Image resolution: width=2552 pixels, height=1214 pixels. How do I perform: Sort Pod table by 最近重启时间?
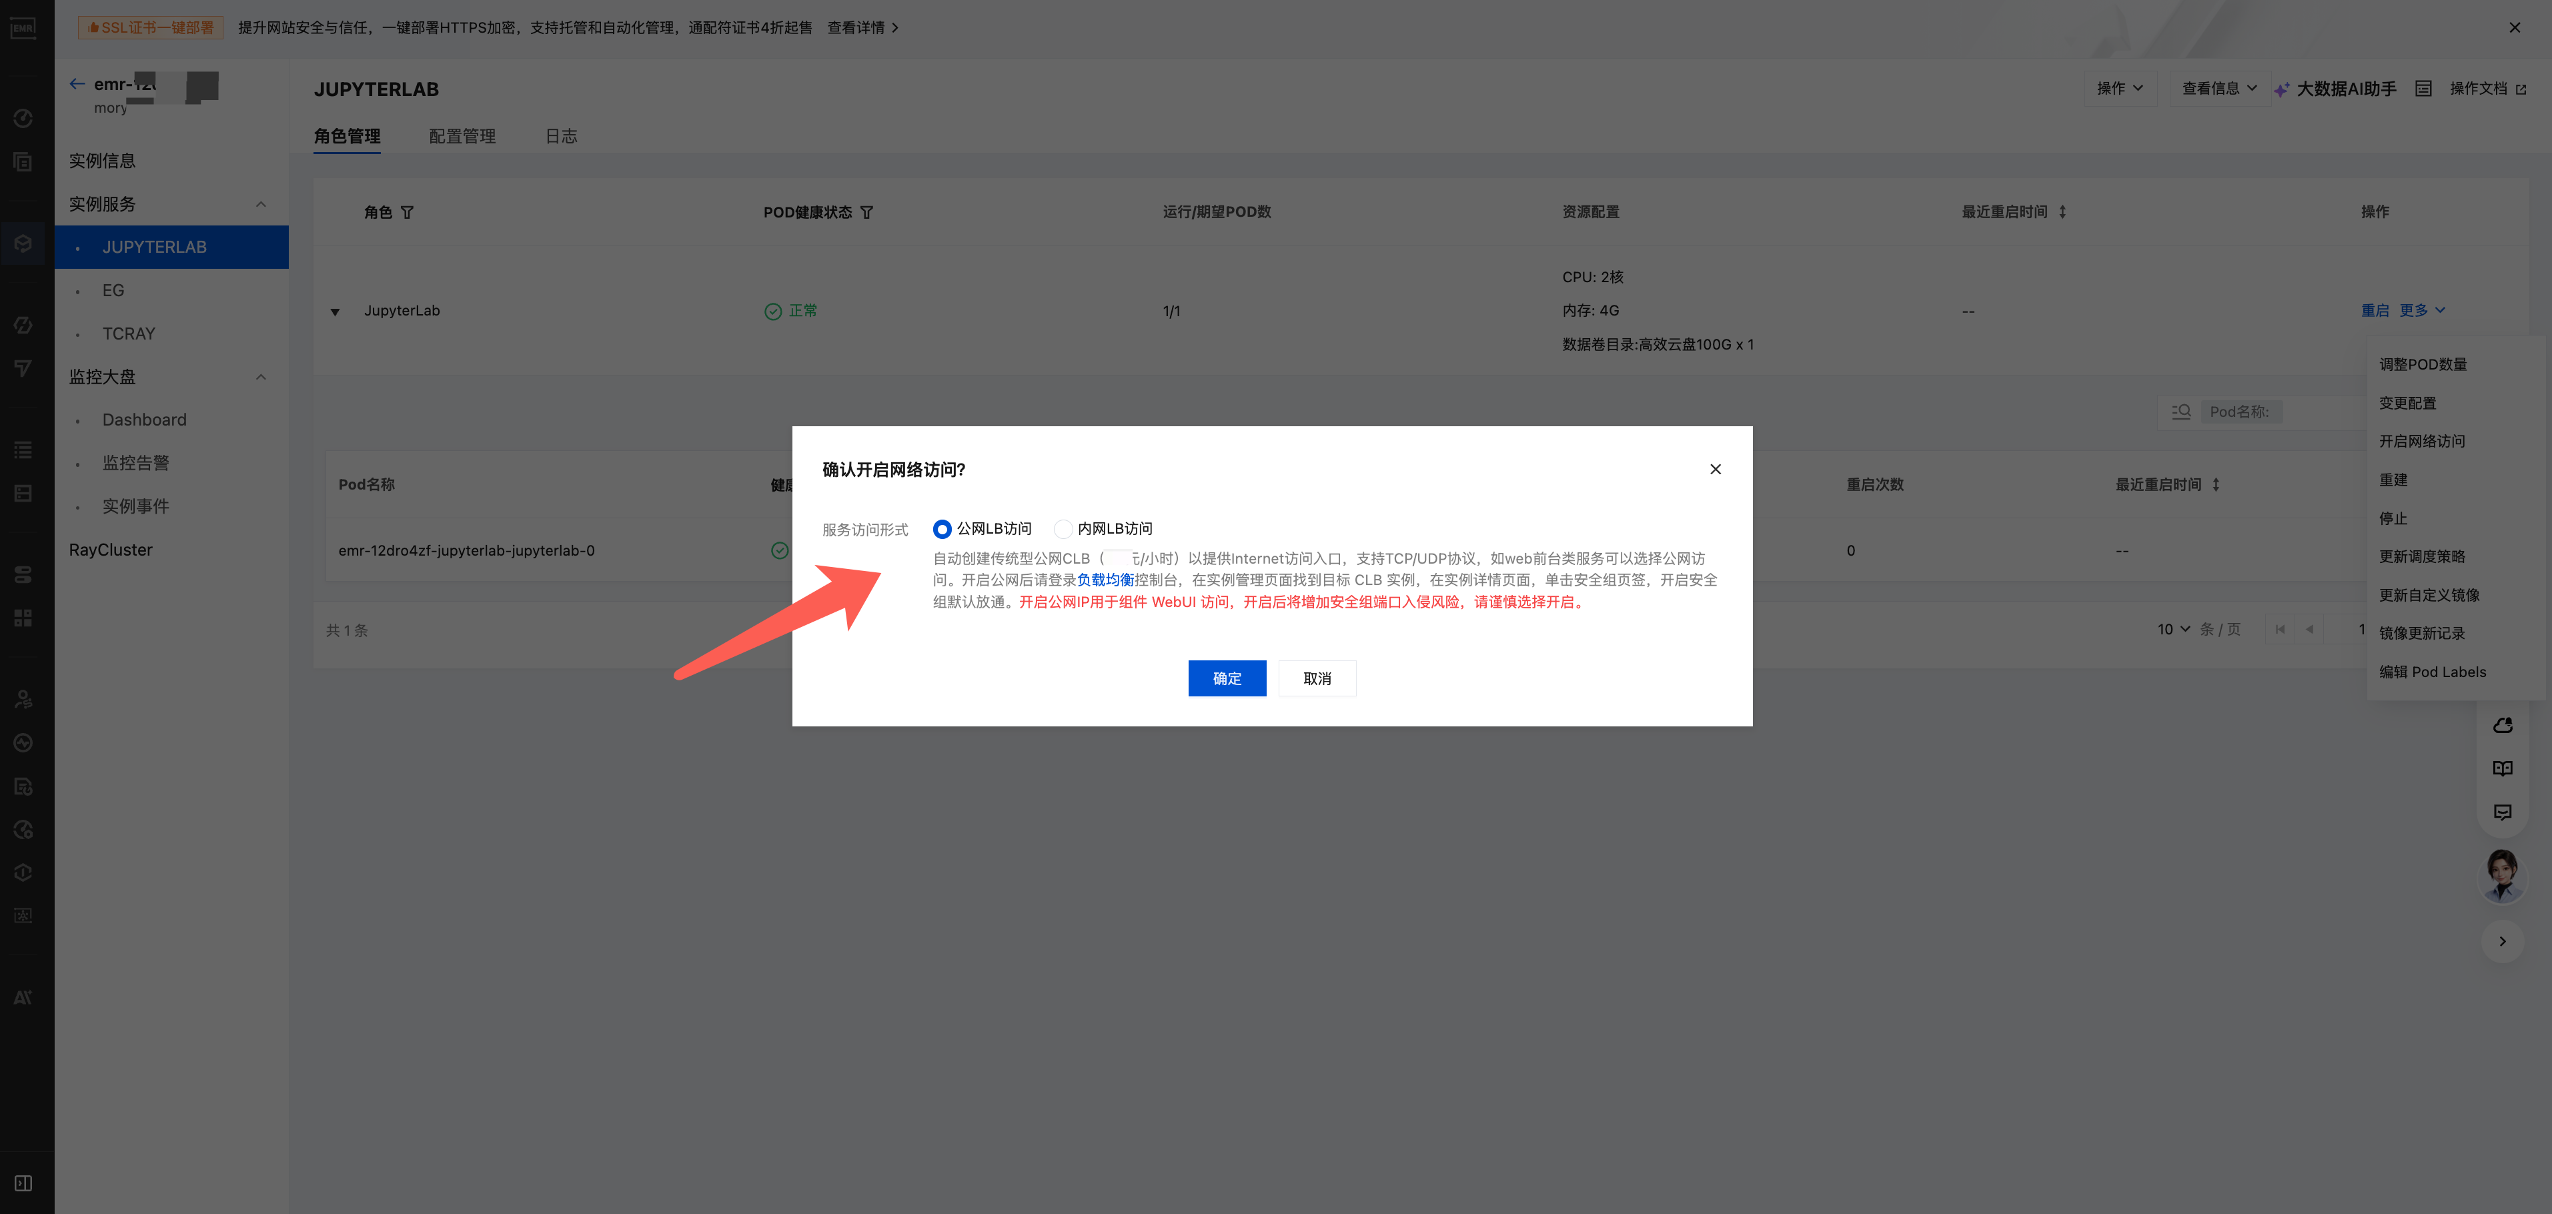tap(2216, 485)
